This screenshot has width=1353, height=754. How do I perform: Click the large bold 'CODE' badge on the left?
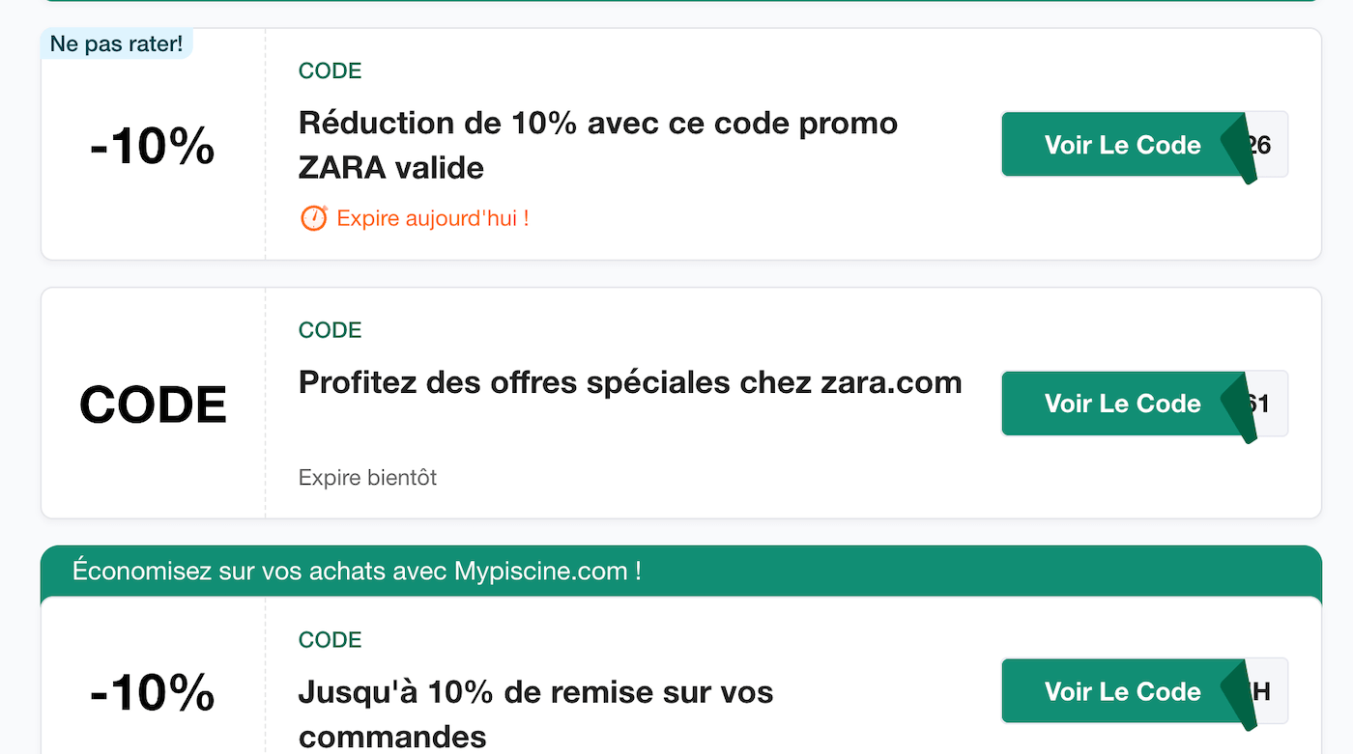[152, 404]
